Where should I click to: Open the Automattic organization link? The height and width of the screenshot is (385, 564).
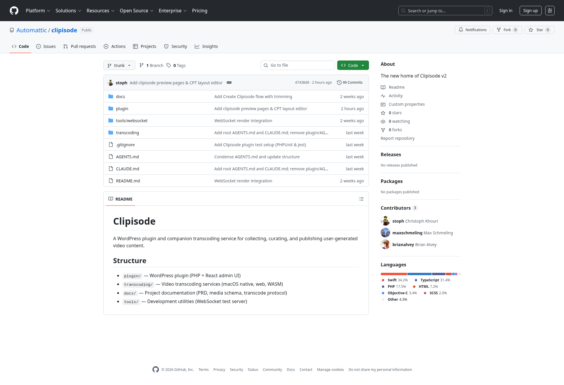pos(31,30)
